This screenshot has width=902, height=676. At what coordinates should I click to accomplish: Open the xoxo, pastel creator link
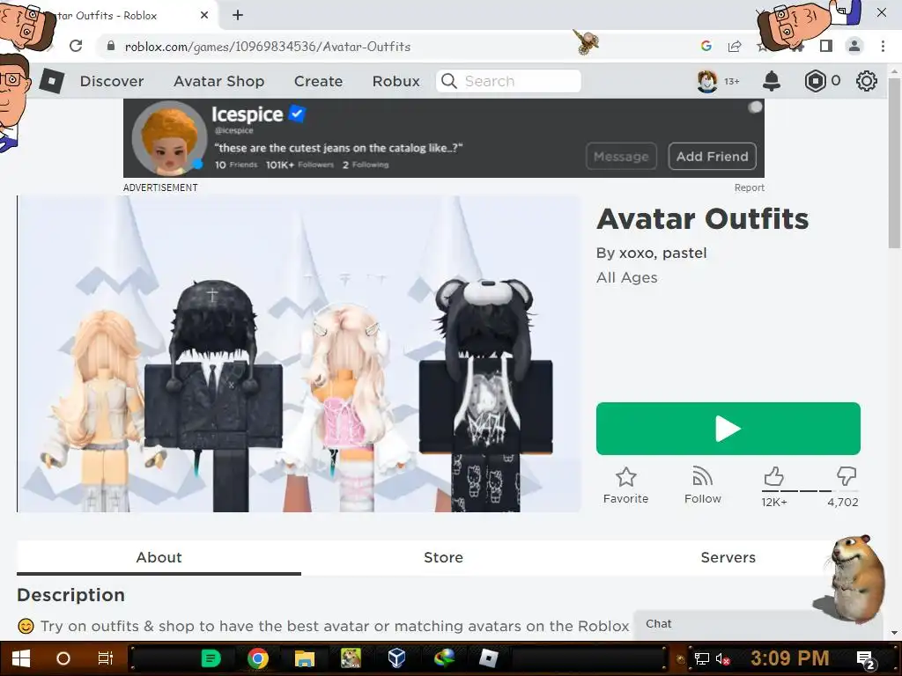[662, 253]
